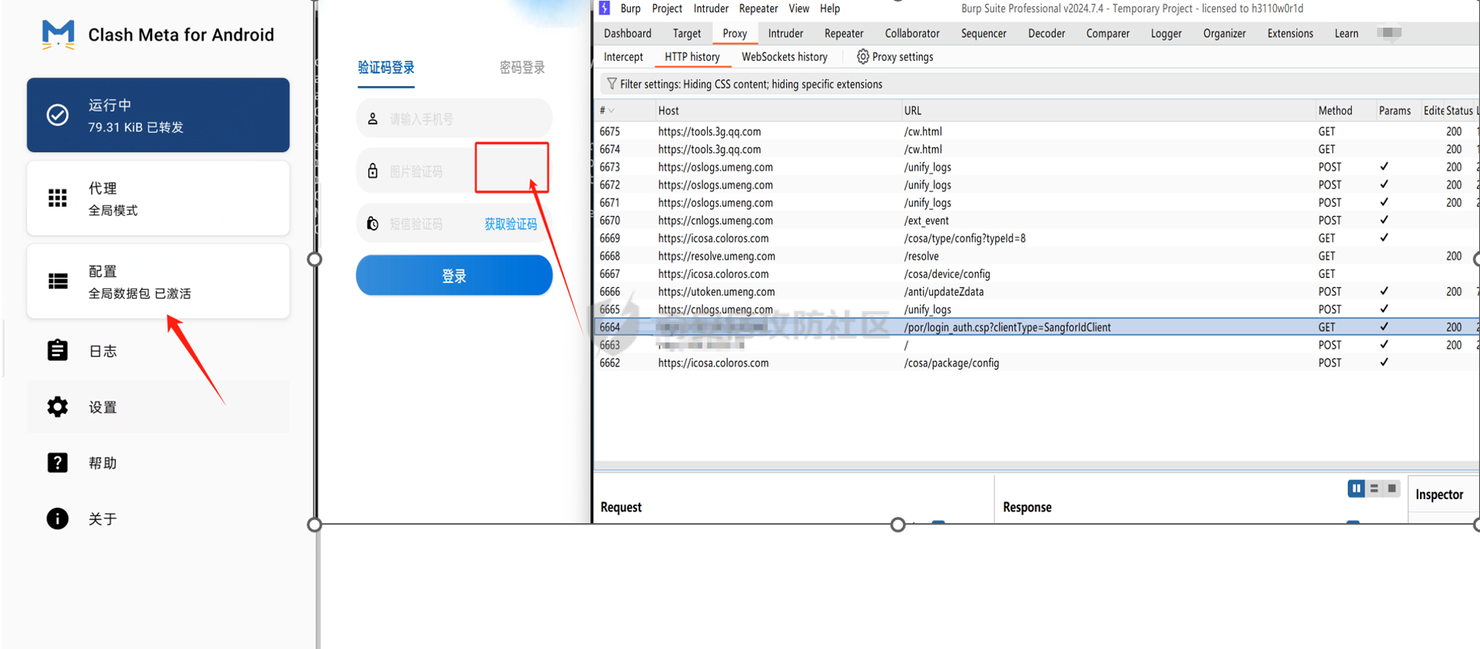Switch to the Learn tab
Image resolution: width=1480 pixels, height=649 pixels.
[x=1346, y=33]
